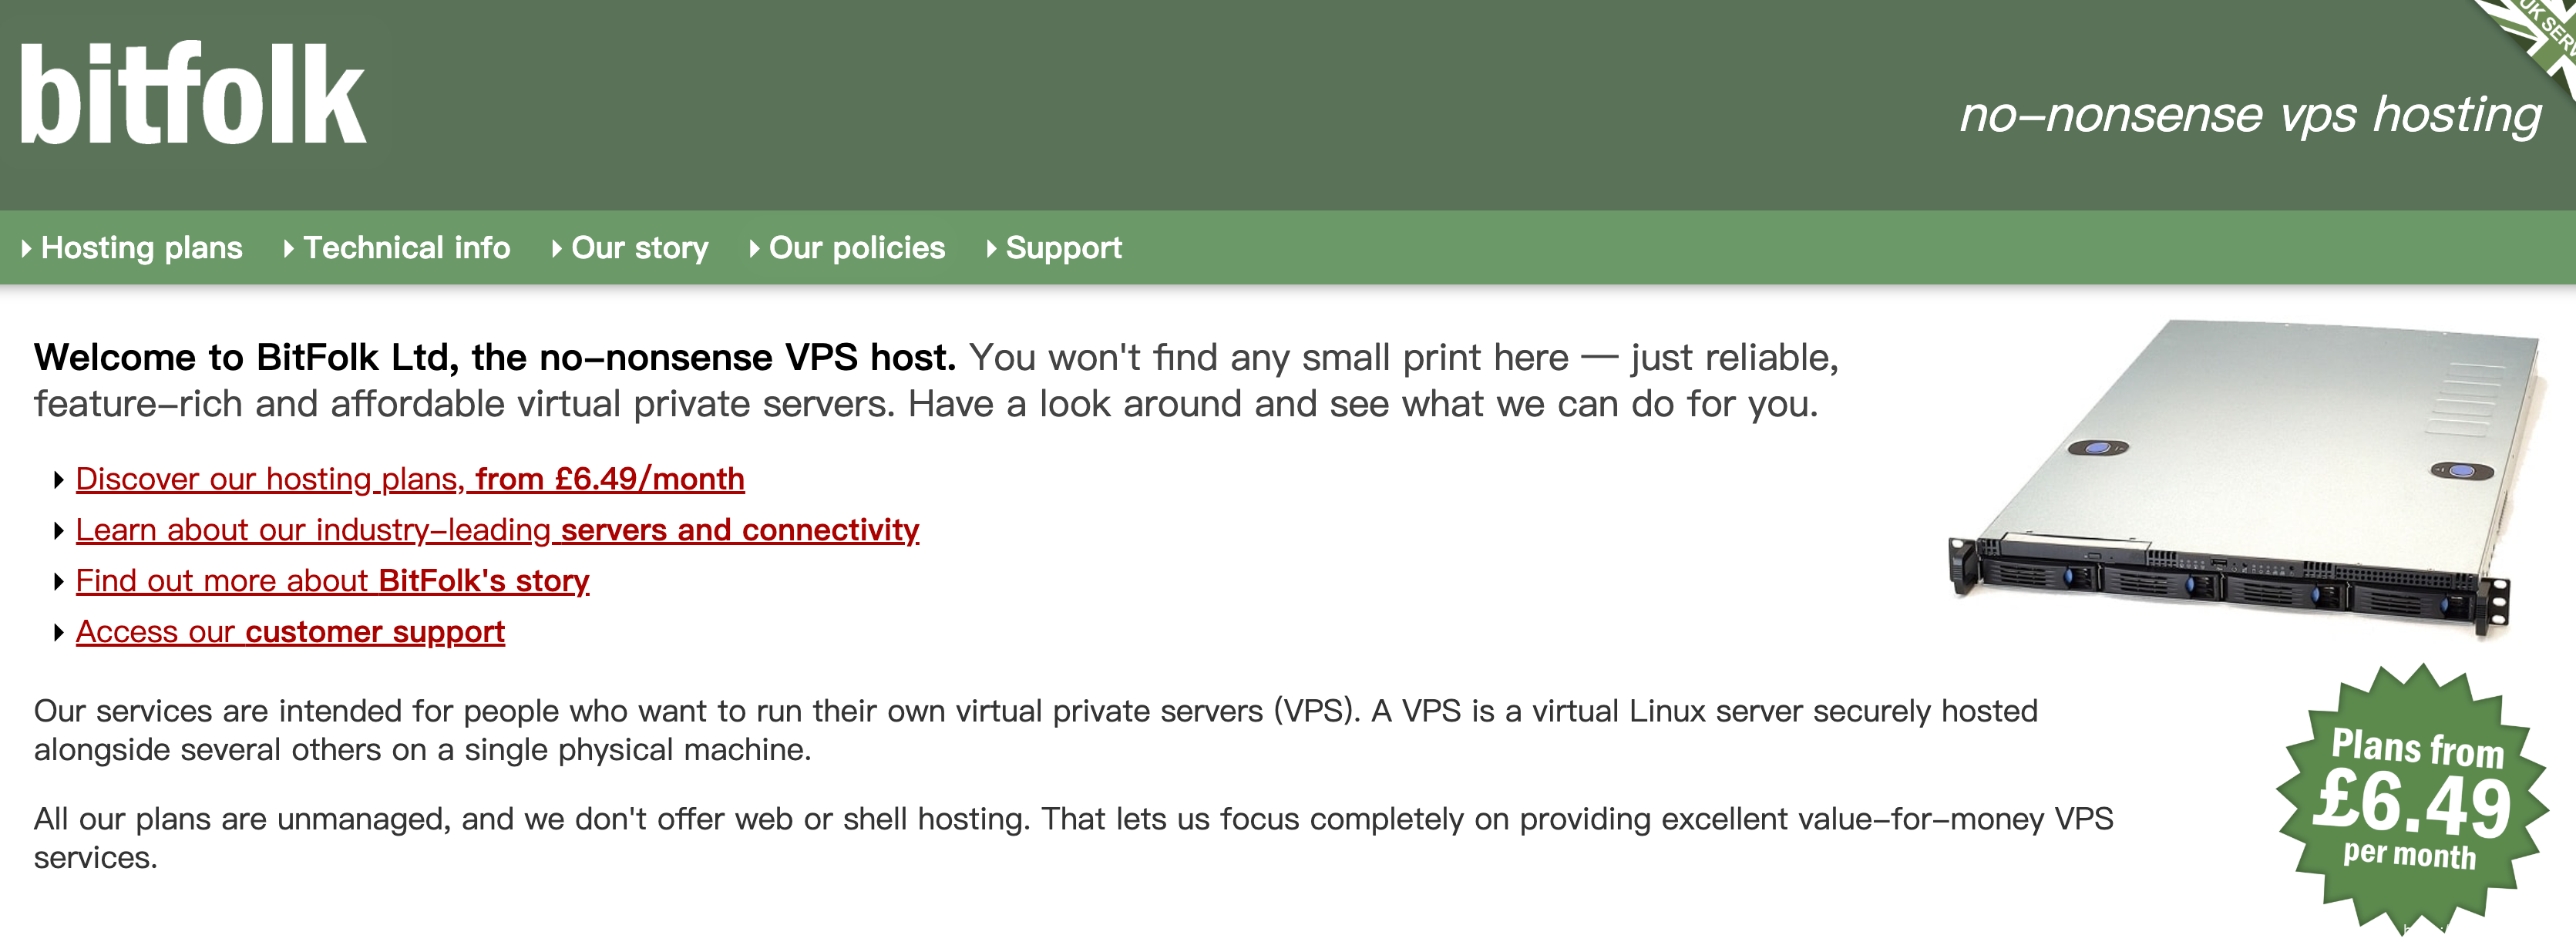Click the arrow beside Hosting plans

(x=27, y=248)
